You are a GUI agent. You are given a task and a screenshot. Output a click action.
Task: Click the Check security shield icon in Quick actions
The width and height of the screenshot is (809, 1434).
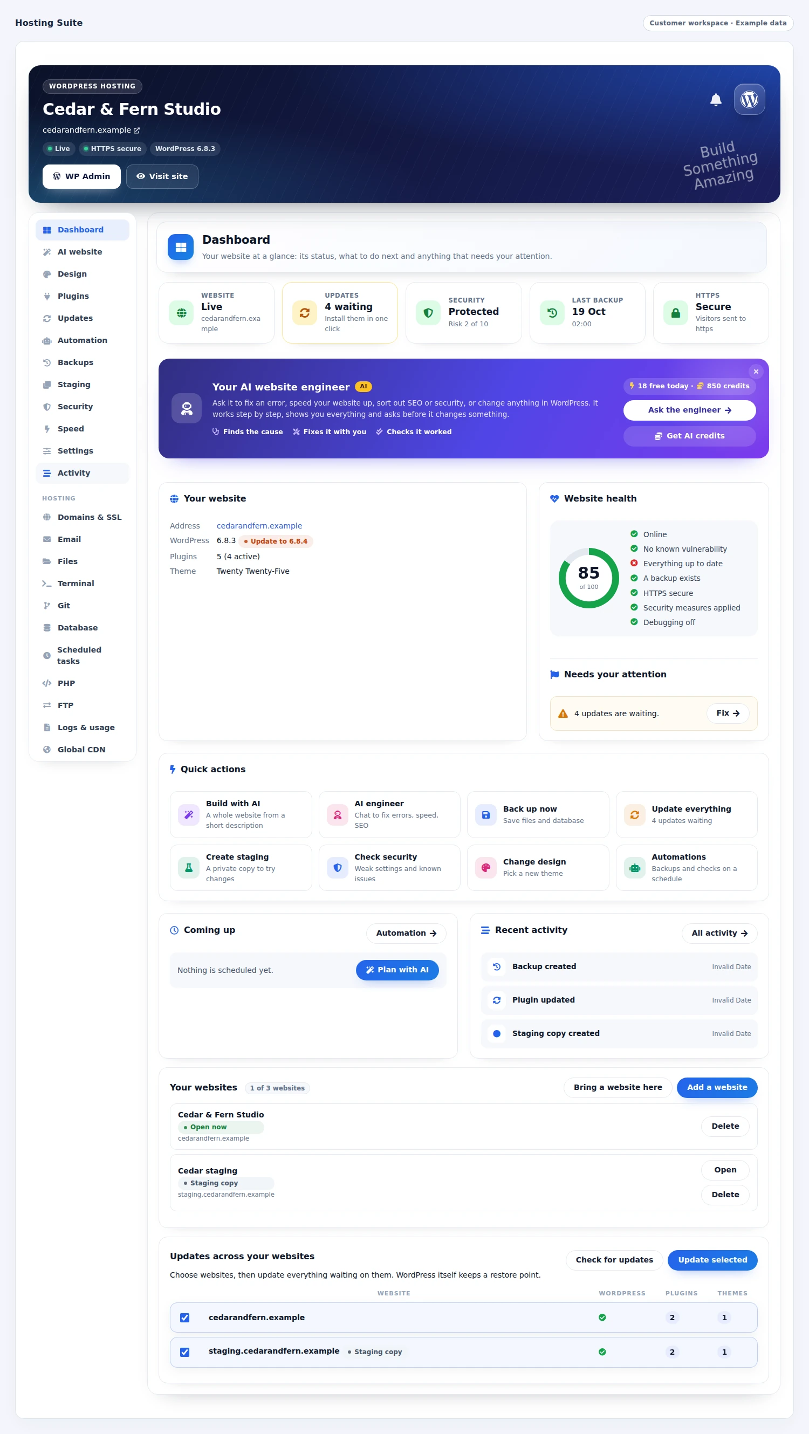[338, 868]
